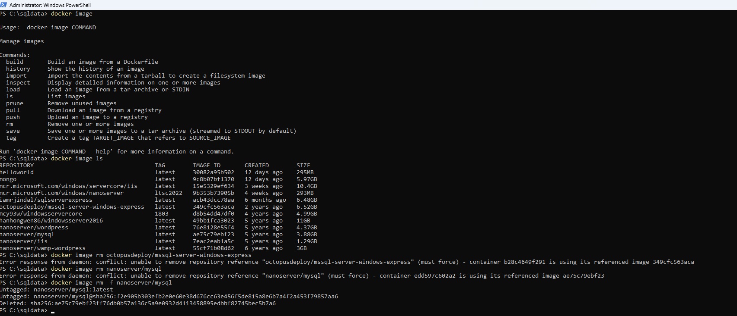Click image ID 15e5329ef634
This screenshot has height=316, width=737.
[214, 186]
